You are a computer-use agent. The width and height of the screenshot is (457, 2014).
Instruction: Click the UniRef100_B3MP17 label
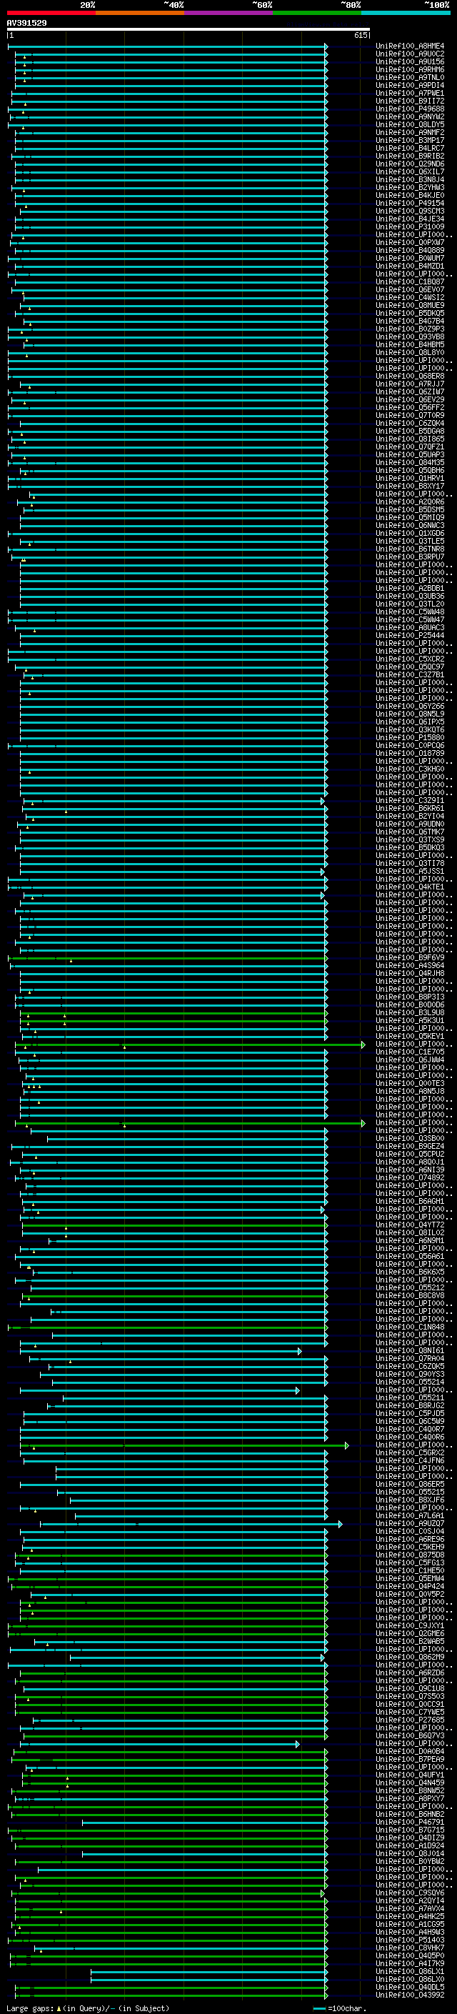pyautogui.click(x=409, y=141)
